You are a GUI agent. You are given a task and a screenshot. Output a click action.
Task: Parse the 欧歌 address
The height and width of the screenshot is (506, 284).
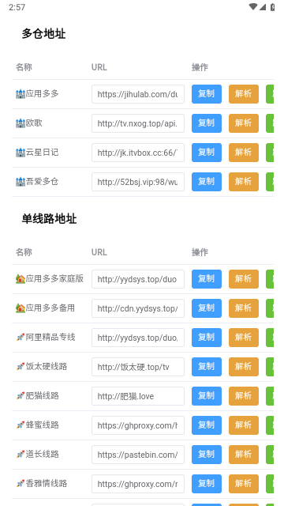click(x=244, y=123)
